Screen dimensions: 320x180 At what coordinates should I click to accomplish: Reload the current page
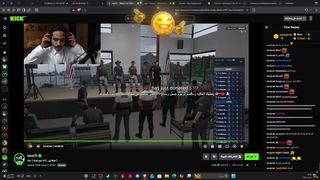tap(306, 10)
